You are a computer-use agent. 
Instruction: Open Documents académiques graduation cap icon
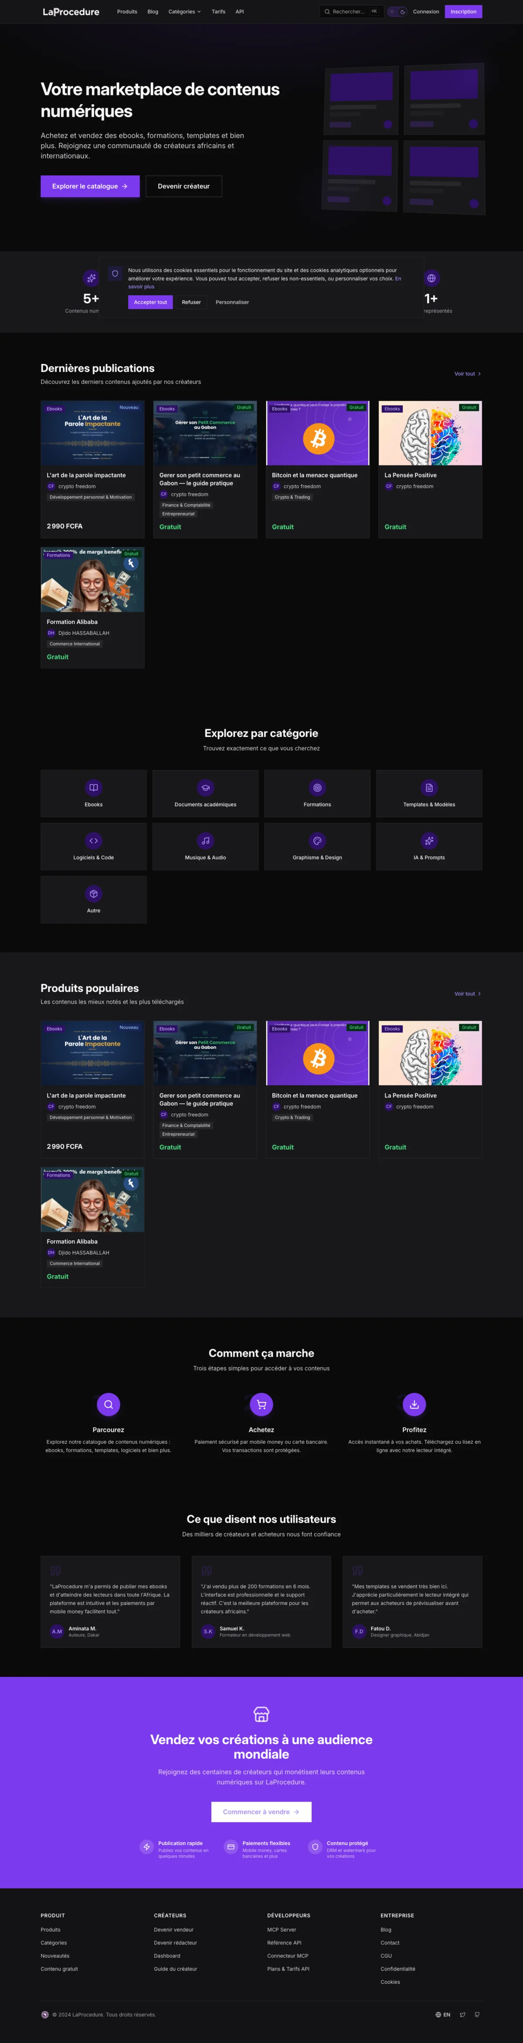[206, 787]
